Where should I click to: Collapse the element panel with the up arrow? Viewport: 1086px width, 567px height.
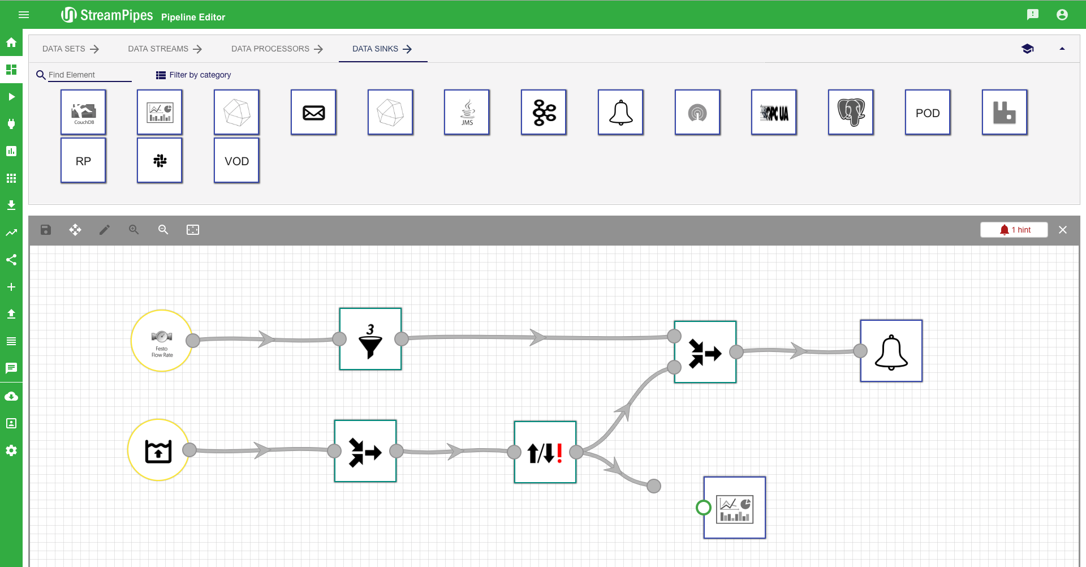tap(1062, 49)
